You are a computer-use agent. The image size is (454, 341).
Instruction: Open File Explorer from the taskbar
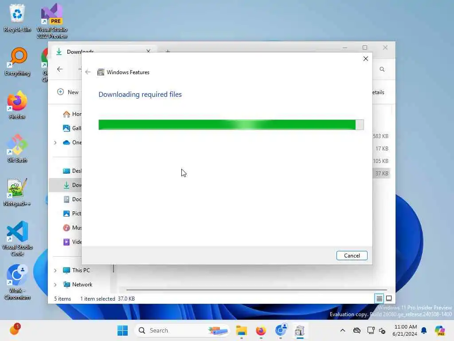241,330
